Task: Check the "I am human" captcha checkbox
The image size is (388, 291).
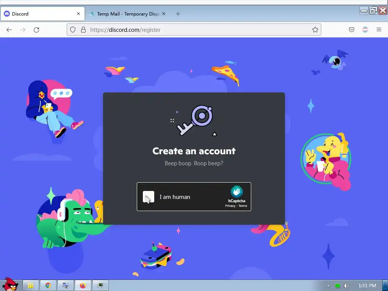Action: tap(149, 197)
